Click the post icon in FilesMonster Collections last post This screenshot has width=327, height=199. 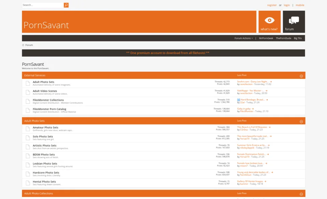pyautogui.click(x=239, y=100)
